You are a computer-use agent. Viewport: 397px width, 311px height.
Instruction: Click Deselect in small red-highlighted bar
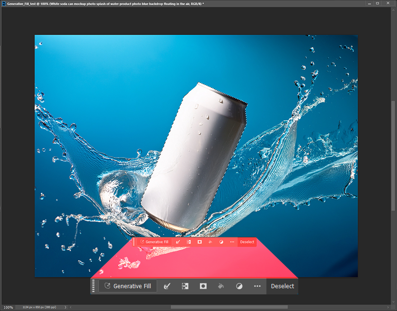[247, 242]
